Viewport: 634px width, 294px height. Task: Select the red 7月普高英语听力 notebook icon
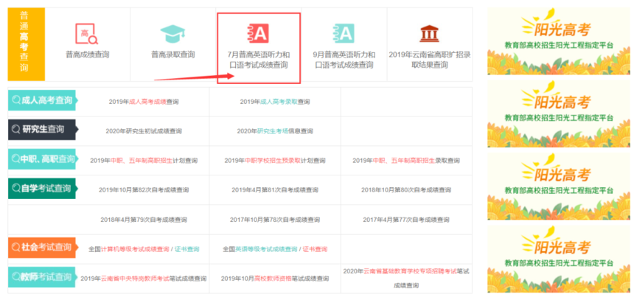click(x=258, y=33)
